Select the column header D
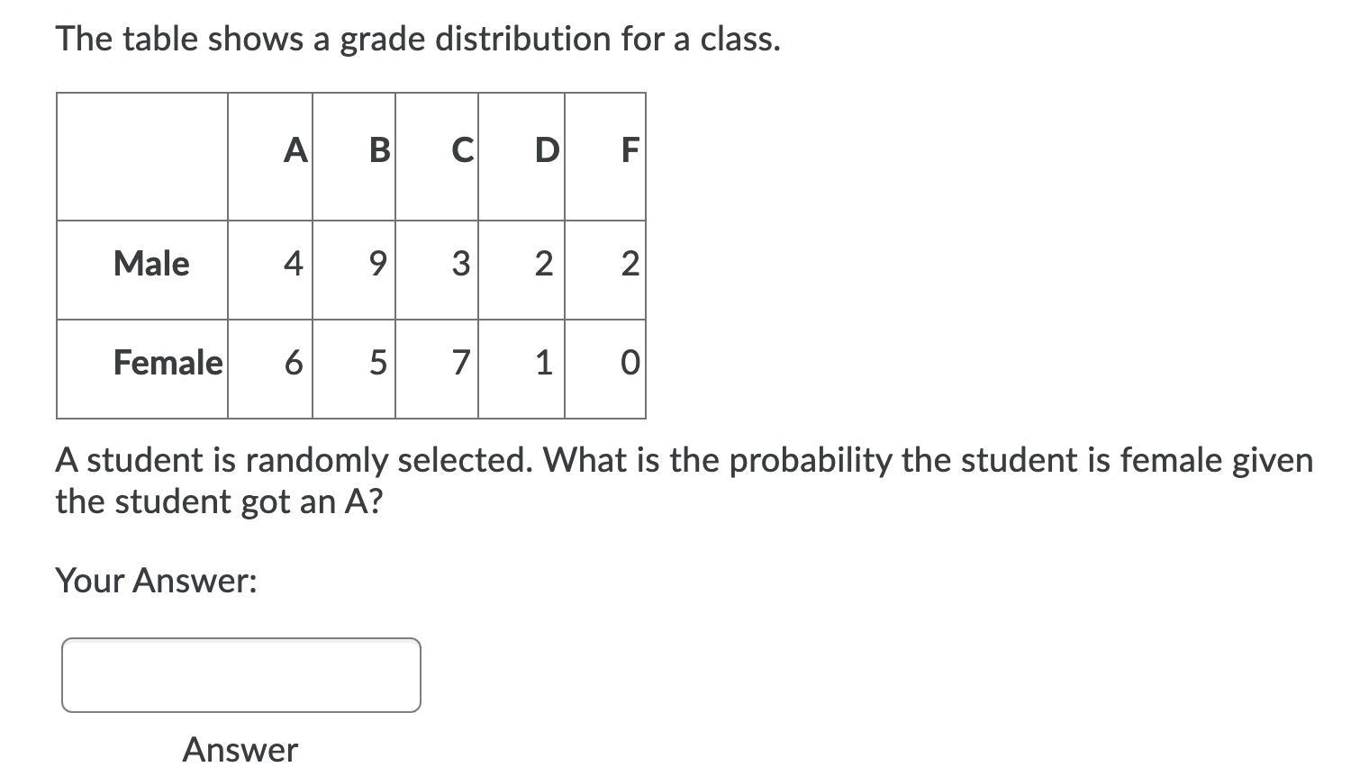The image size is (1360, 767). [x=521, y=157]
